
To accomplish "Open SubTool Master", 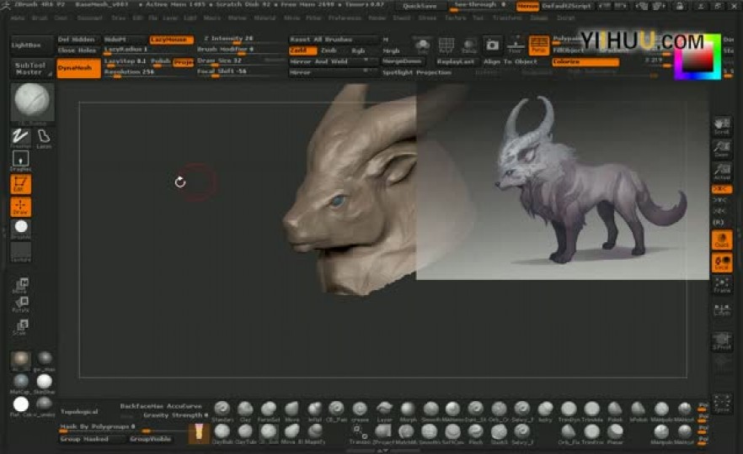I will [x=31, y=69].
